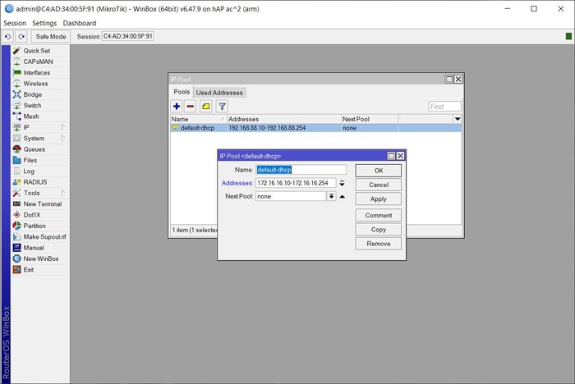Open the Files section
The image size is (575, 384).
[40, 160]
